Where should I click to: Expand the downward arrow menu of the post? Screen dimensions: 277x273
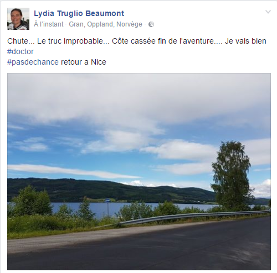pyautogui.click(x=268, y=12)
